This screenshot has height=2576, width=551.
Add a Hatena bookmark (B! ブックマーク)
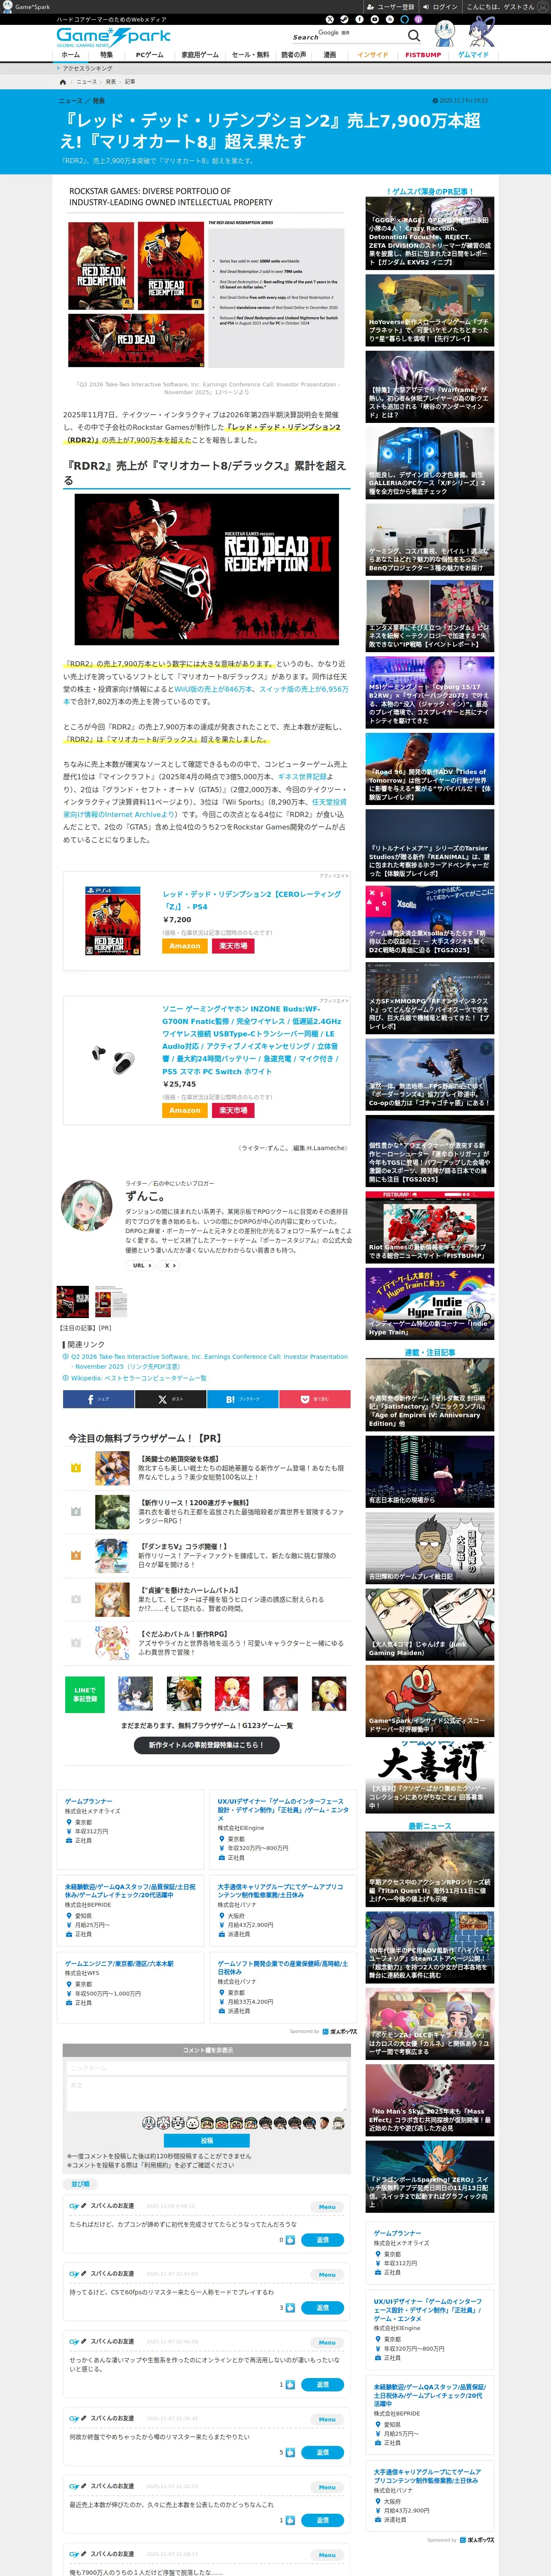point(243,1399)
